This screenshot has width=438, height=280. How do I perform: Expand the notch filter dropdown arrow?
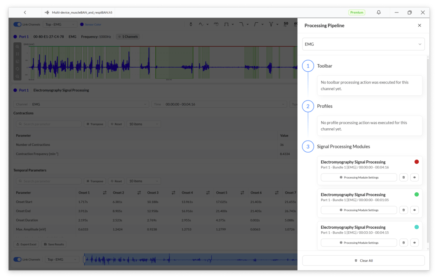[277, 24]
